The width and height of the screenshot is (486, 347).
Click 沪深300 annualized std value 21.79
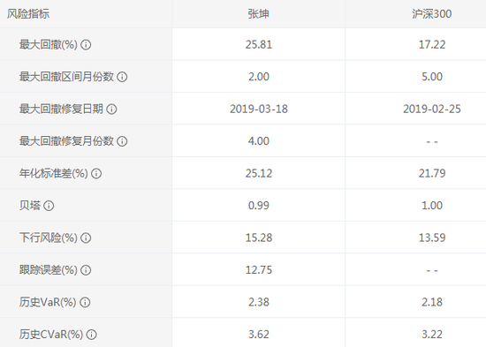tap(432, 173)
